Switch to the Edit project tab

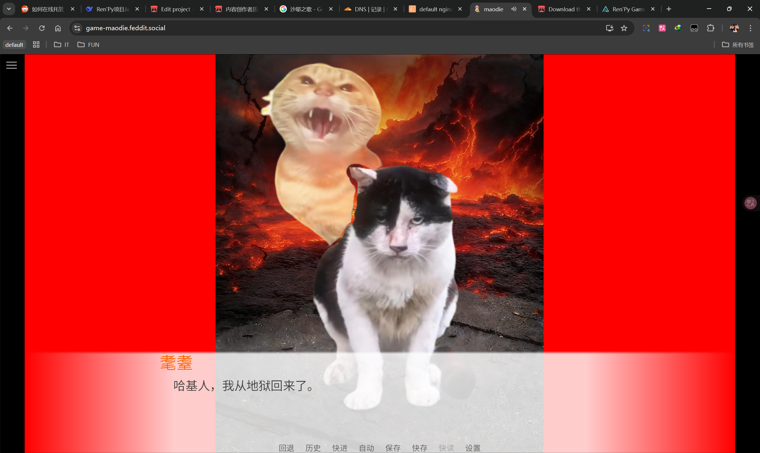(176, 9)
